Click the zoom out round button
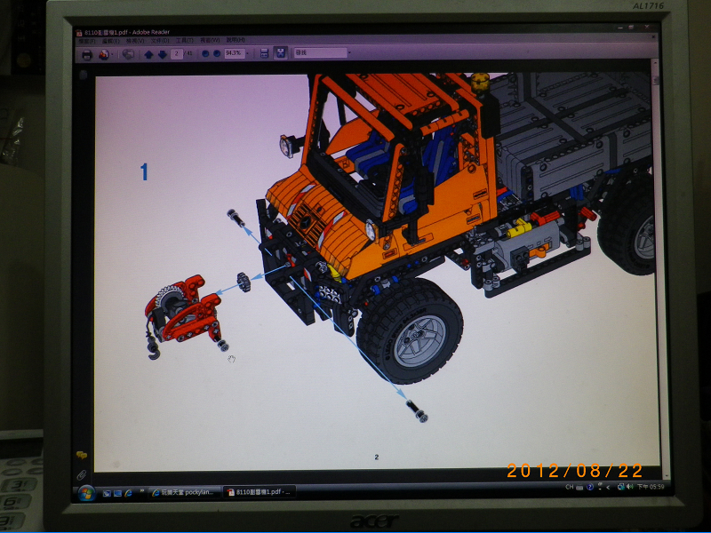The height and width of the screenshot is (533, 711). tap(205, 53)
